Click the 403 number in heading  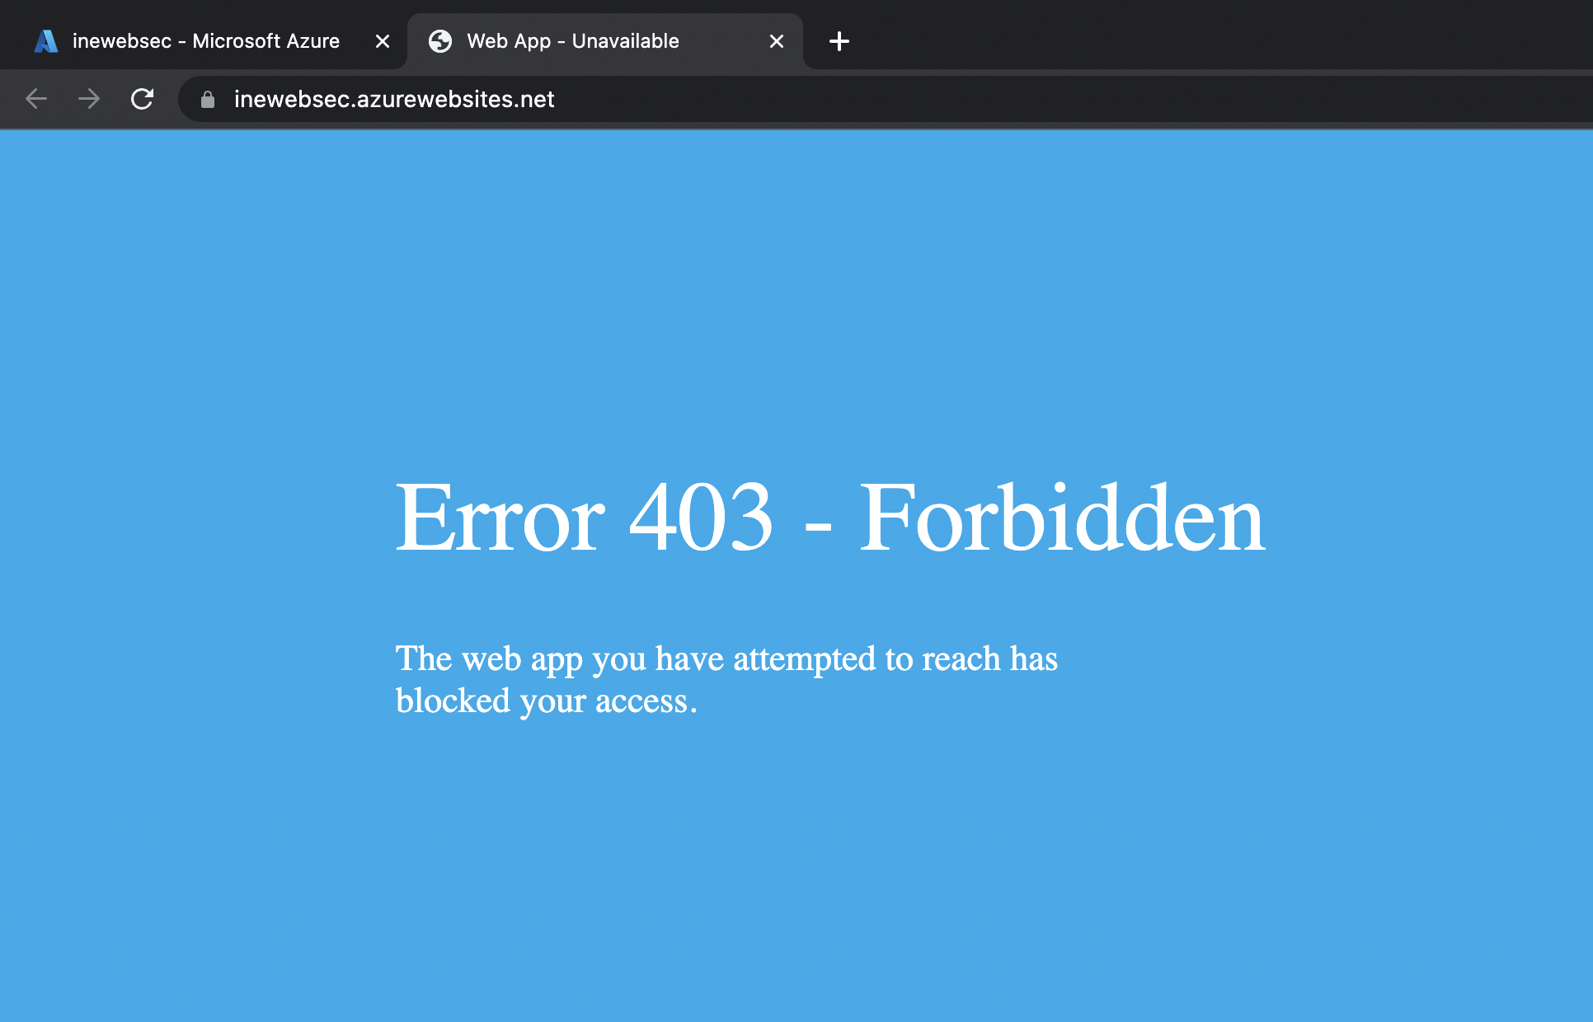(x=701, y=518)
